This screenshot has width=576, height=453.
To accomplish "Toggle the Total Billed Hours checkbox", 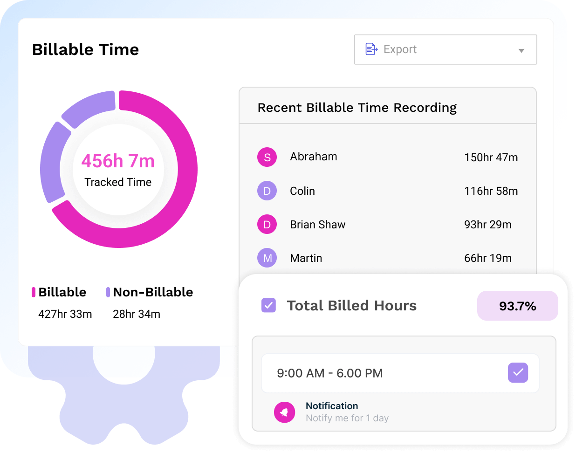I will 269,305.
